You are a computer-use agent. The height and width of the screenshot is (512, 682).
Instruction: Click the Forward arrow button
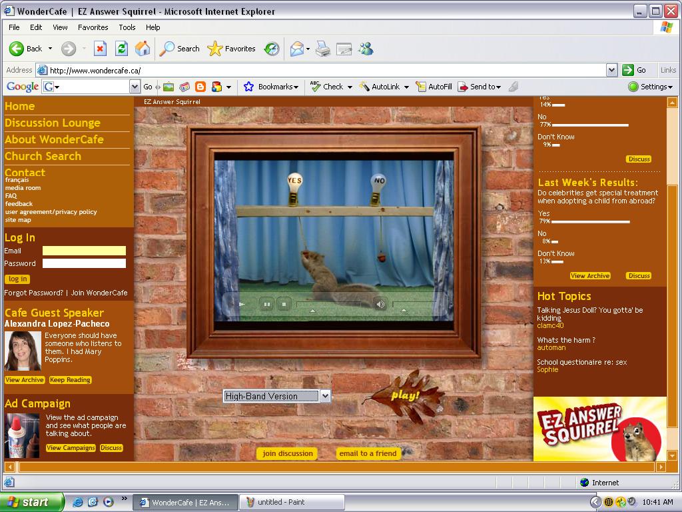click(x=69, y=49)
